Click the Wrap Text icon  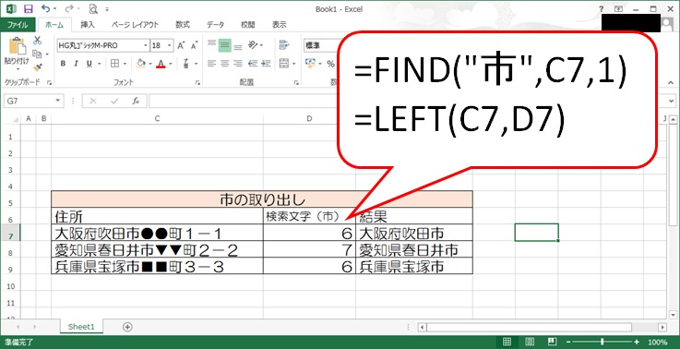(x=284, y=44)
